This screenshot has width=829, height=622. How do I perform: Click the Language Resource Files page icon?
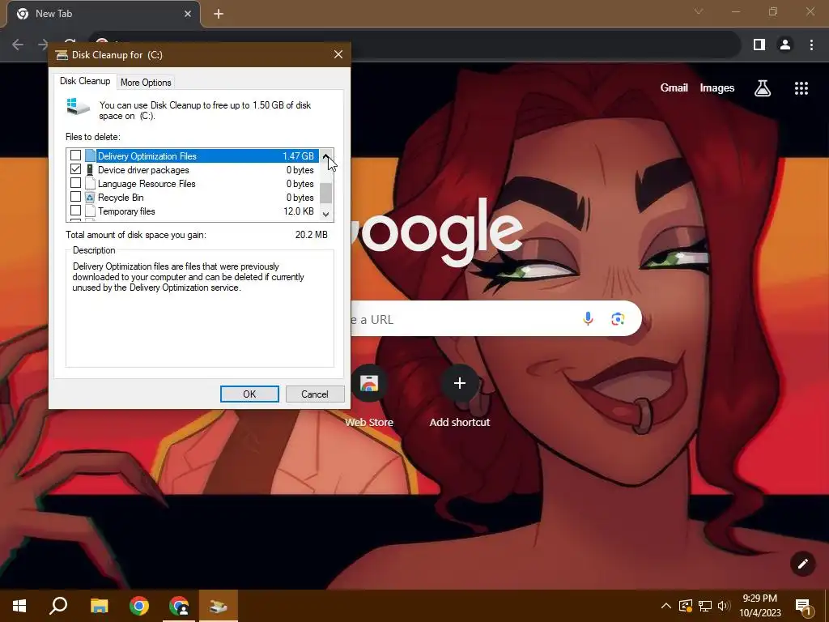coord(90,184)
